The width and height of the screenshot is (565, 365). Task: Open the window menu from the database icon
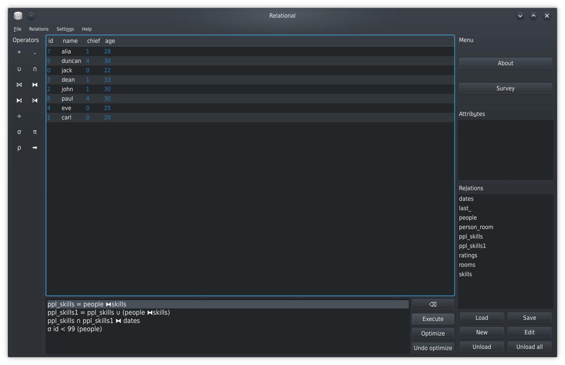tap(18, 16)
